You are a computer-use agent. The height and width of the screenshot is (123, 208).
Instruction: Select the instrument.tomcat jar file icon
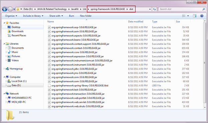click(x=49, y=61)
